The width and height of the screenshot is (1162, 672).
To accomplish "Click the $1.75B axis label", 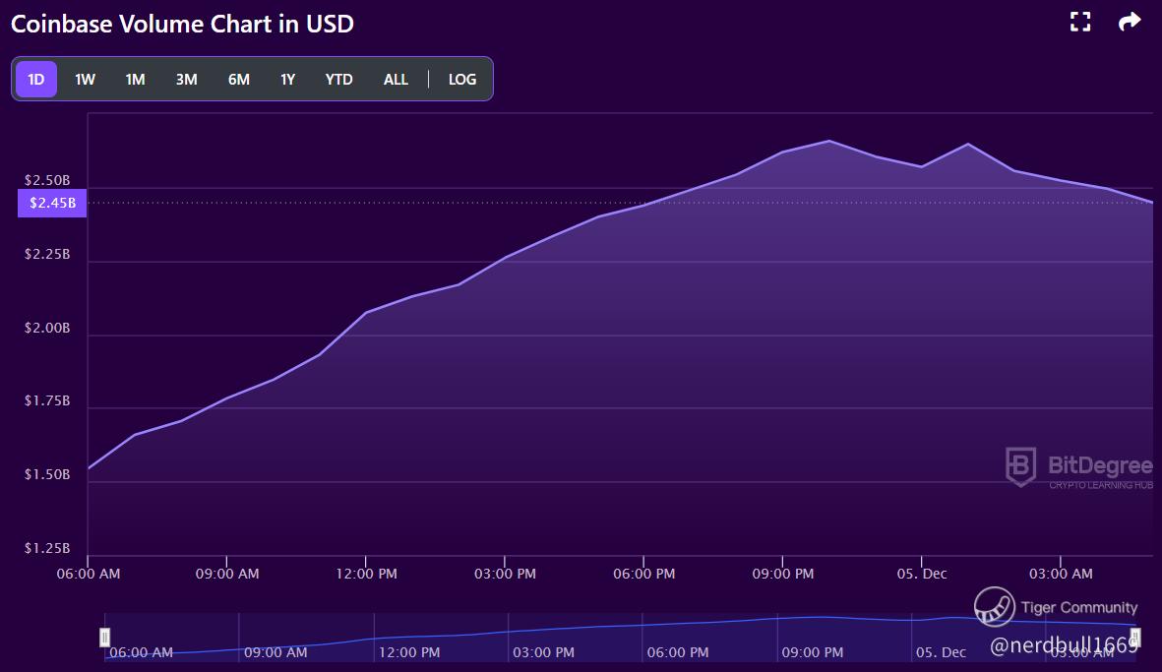I will point(47,400).
